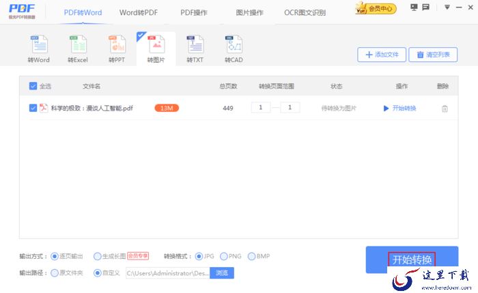This screenshot has height=293, width=478.
Task: Click the 总页数 column header
Action: coord(228,86)
